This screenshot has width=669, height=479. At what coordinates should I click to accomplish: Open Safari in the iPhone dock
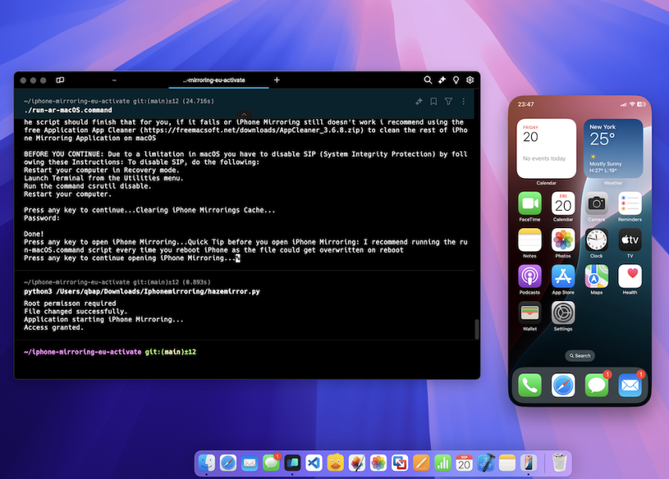click(x=563, y=385)
